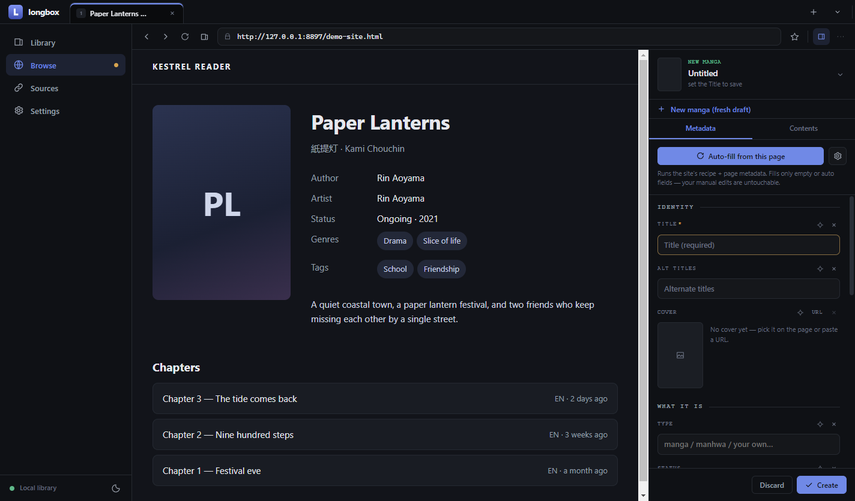Focus the Alternate titles input

[x=749, y=289]
